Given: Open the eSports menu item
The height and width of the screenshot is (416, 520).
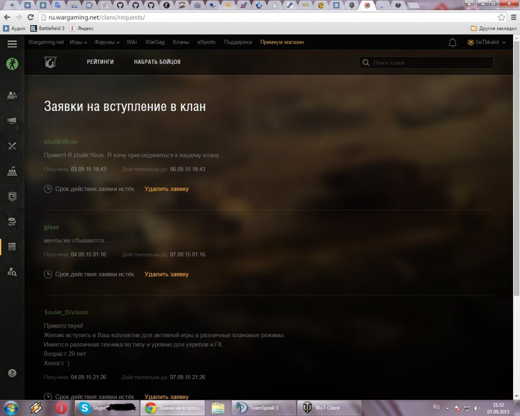Looking at the screenshot, I should (x=206, y=42).
